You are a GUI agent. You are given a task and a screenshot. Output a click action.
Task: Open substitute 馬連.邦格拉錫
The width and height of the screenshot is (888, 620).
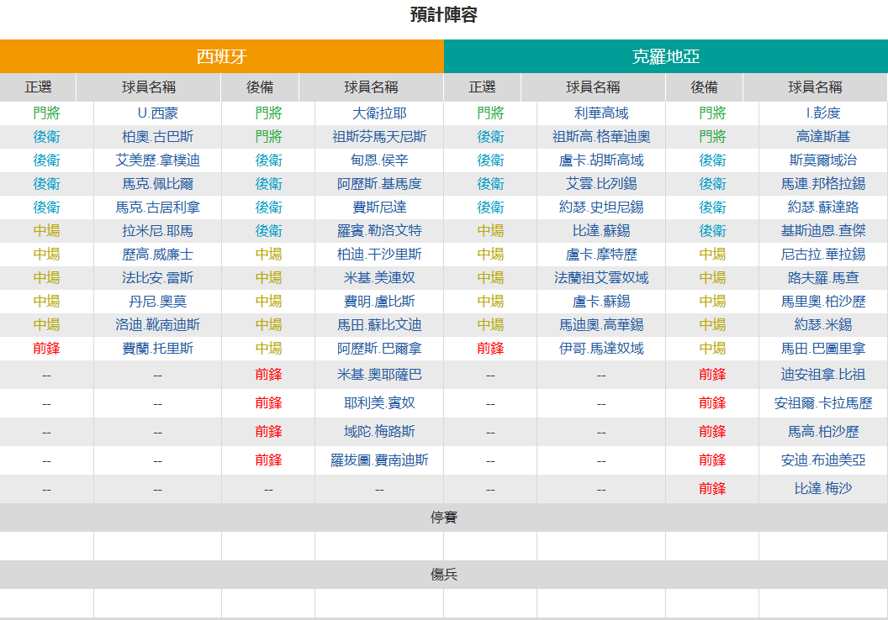pyautogui.click(x=823, y=184)
